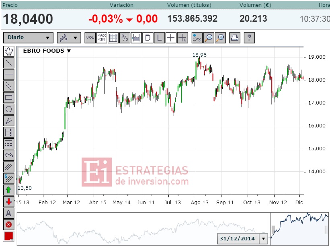Click the Mar 12 date axis label
Screen dimensions: 330x246
[x=71, y=203]
